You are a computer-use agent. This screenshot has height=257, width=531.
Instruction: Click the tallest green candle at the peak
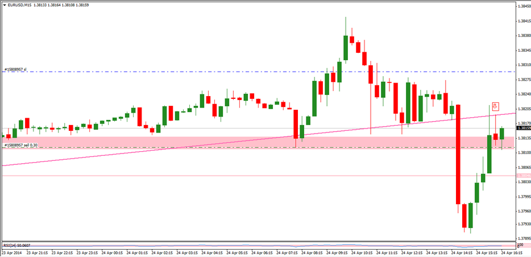click(x=345, y=48)
